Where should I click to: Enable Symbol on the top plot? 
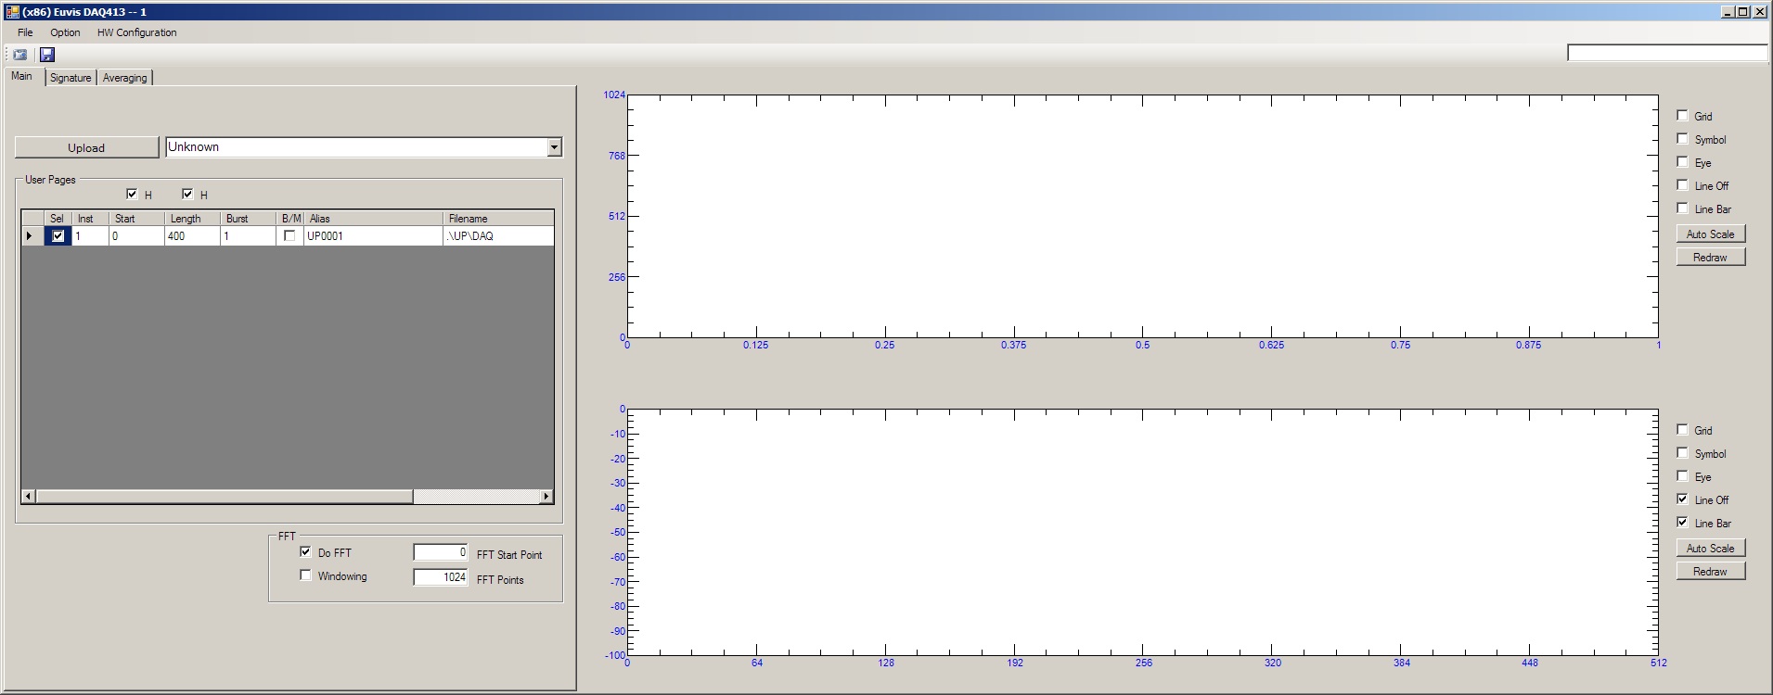(1682, 138)
